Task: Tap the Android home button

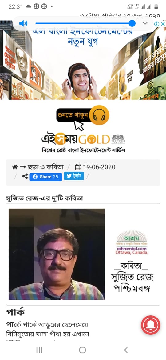Action: [x=83, y=350]
